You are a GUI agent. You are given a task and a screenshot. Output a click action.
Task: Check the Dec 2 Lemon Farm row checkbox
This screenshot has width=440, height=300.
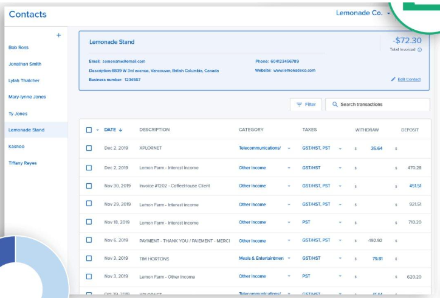[89, 168]
